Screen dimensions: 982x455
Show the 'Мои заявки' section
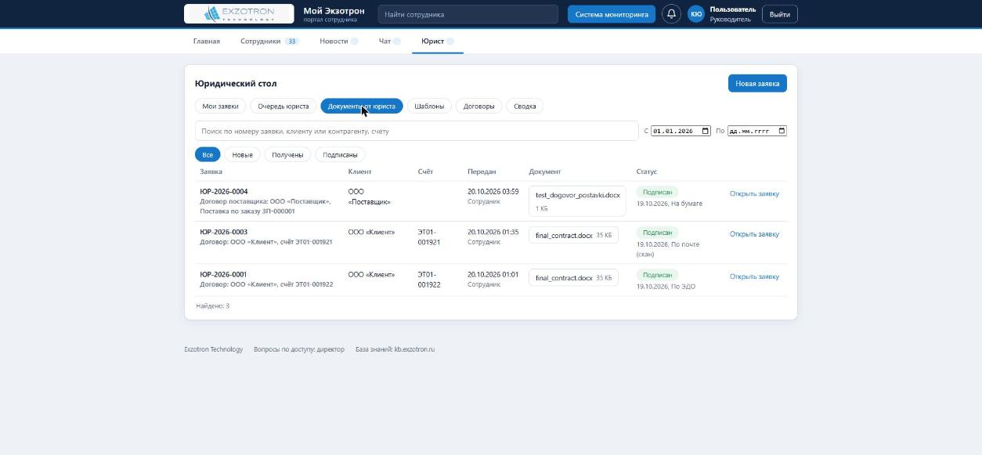tap(220, 106)
